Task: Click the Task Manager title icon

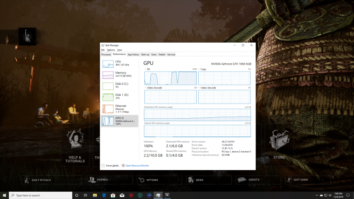Action: 103,45
